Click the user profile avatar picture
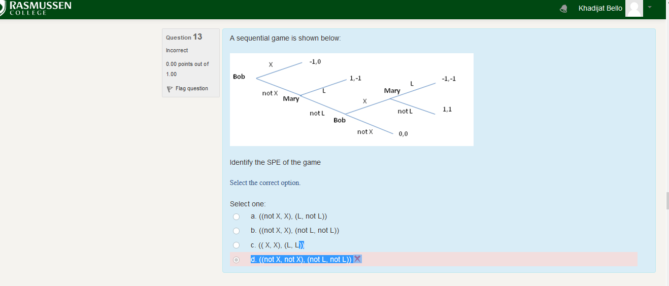 click(x=634, y=8)
